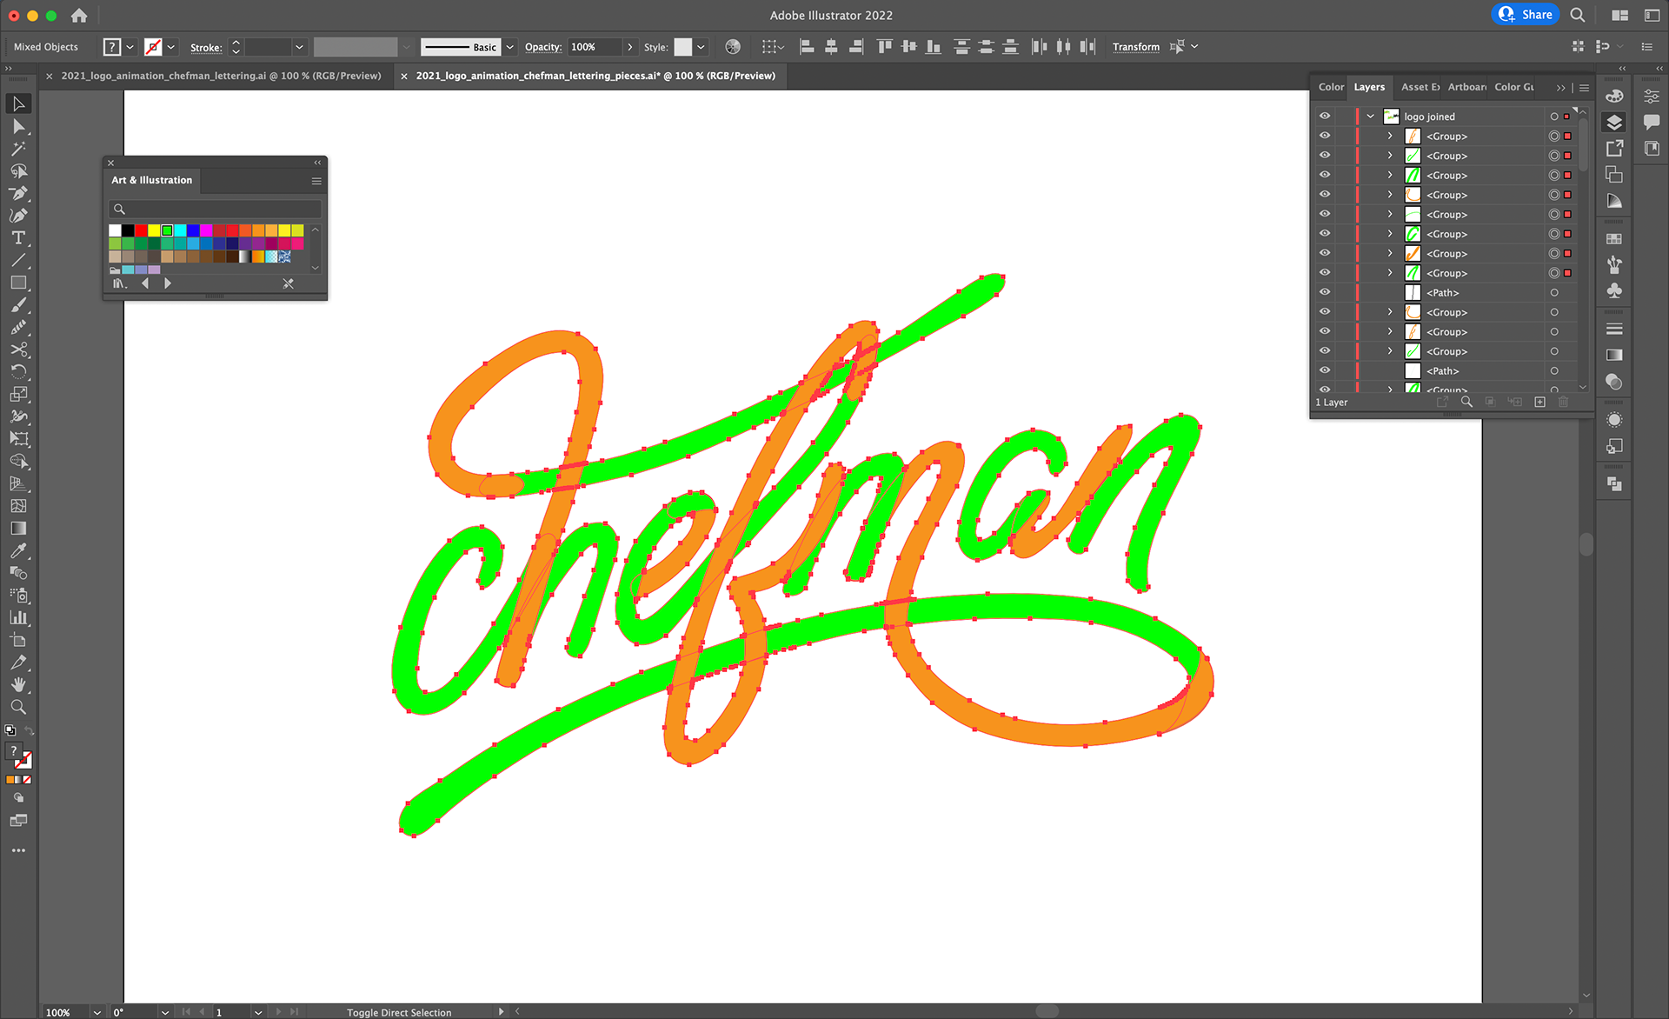1669x1019 pixels.
Task: Select the Eyedropper tool
Action: 18,550
